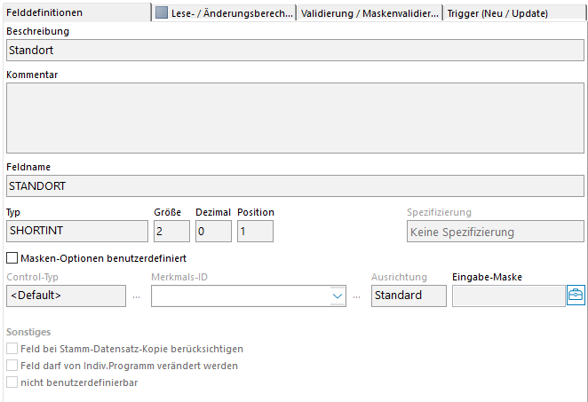Open the Ausrichtung Standard field
Screen dimensions: 588x402
[409, 296]
